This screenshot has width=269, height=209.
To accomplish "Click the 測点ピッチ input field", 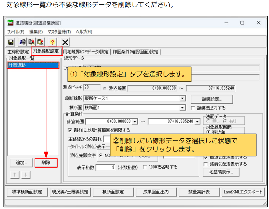I will point(92,87).
